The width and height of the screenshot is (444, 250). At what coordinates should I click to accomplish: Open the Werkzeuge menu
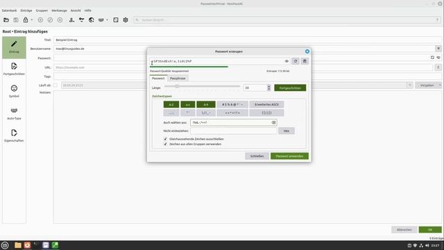(x=59, y=10)
